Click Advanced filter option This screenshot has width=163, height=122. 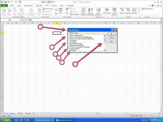(74, 14)
